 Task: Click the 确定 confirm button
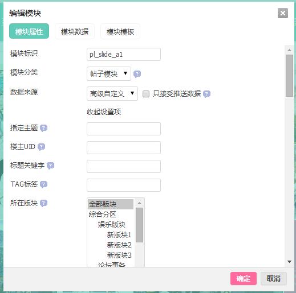point(244,279)
